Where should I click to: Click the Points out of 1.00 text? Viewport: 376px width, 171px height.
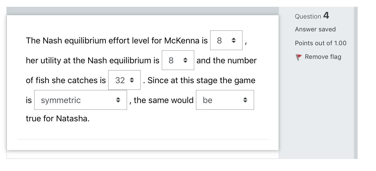coord(321,43)
